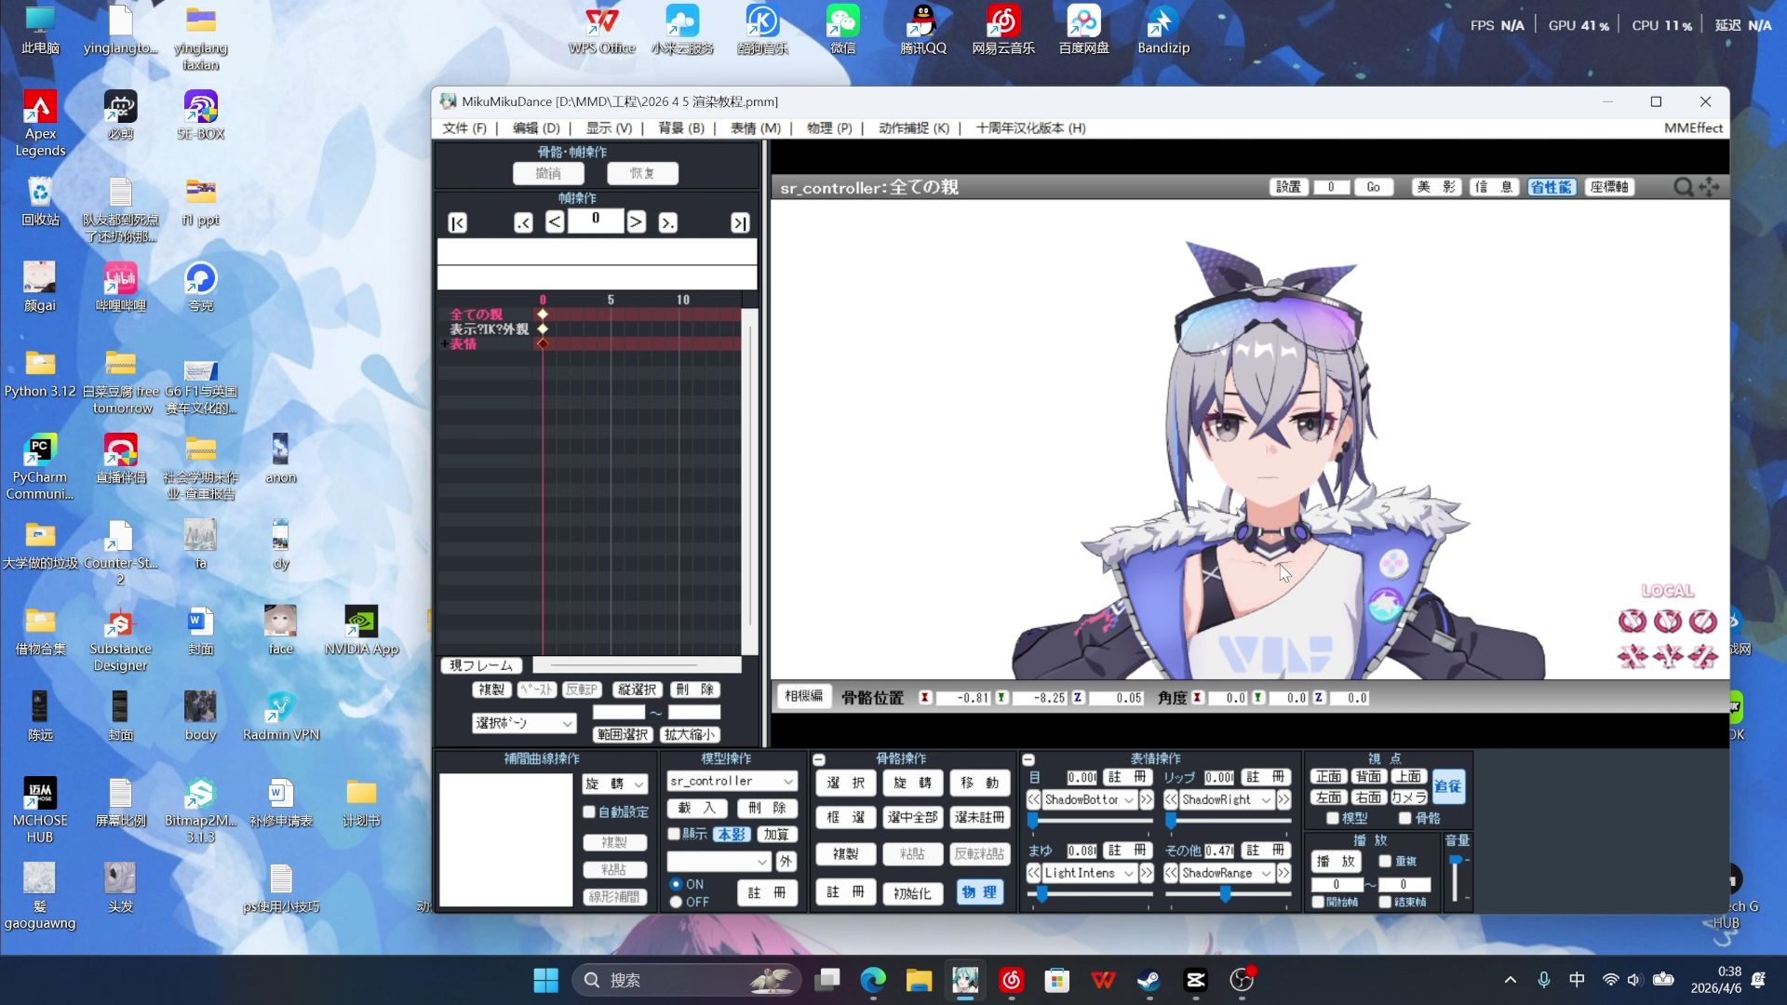Go to previous keyframe button

pyautogui.click(x=523, y=223)
